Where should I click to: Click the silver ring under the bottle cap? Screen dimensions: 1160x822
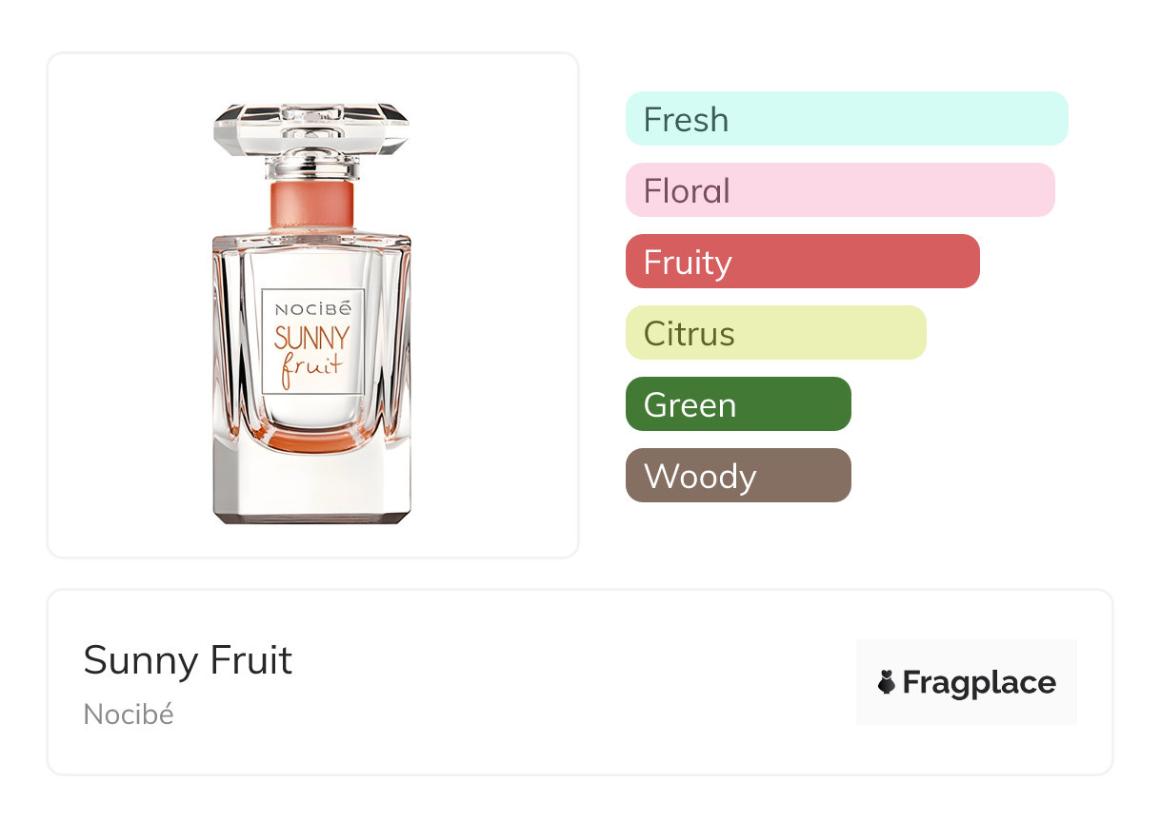coord(311,171)
